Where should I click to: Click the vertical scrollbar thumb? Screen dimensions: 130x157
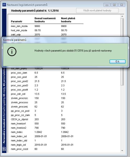pos(122,52)
